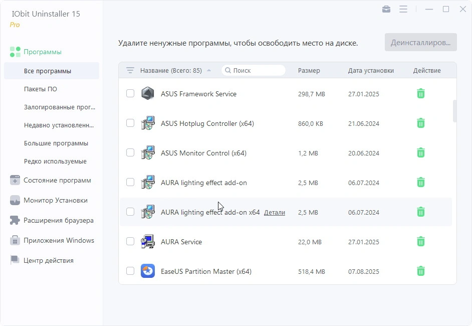Click the Монитор Установки sidebar icon

pyautogui.click(x=15, y=200)
